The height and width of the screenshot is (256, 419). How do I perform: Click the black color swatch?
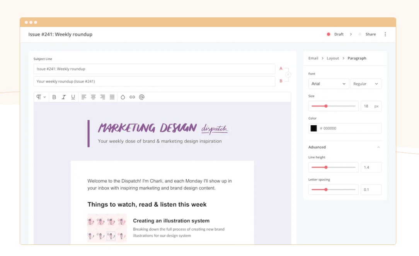click(314, 128)
